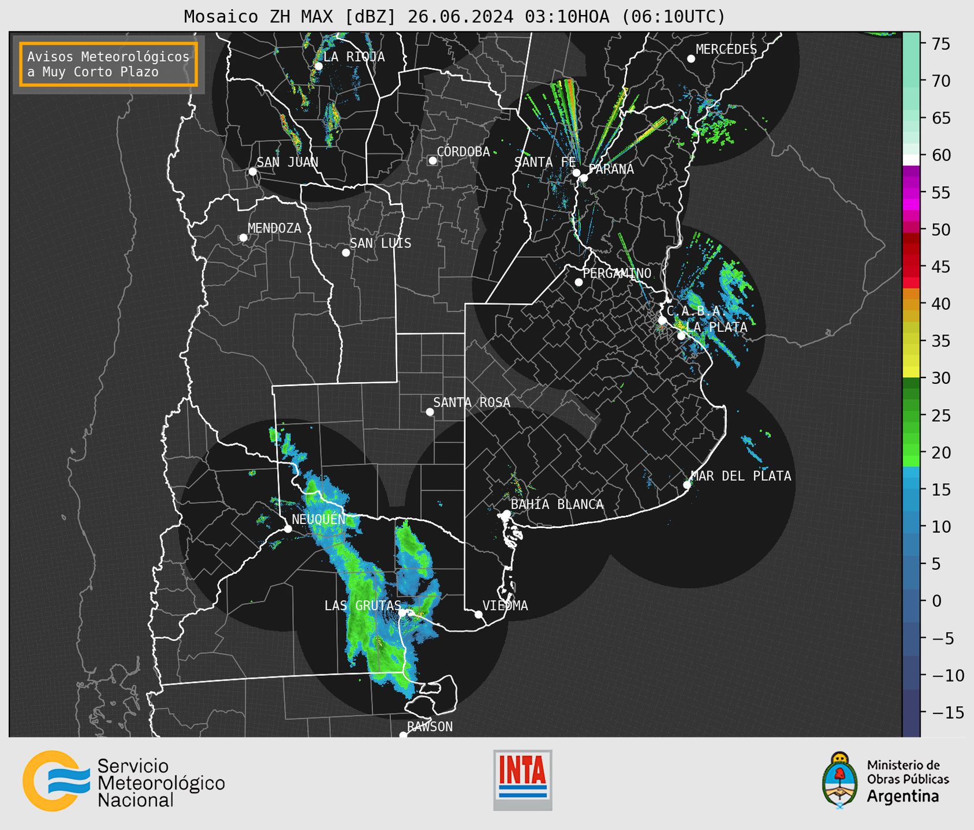Select the Viedma city marker
Screen dimensions: 974x830
[478, 615]
